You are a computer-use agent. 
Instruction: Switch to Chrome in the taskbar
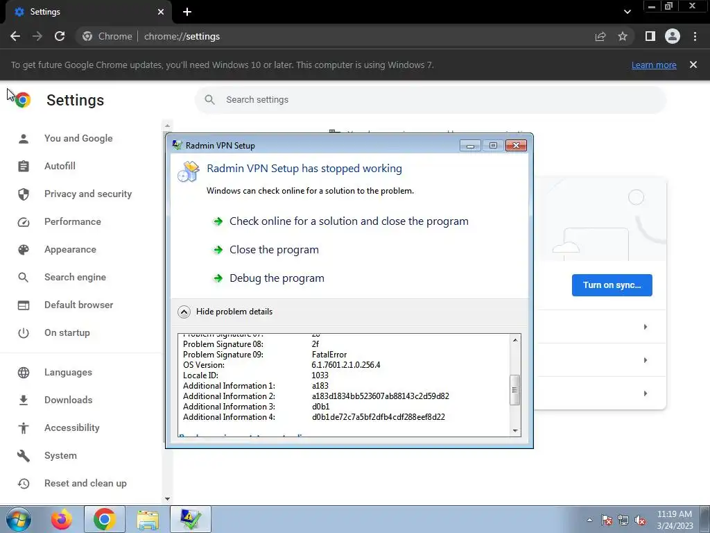(x=104, y=519)
